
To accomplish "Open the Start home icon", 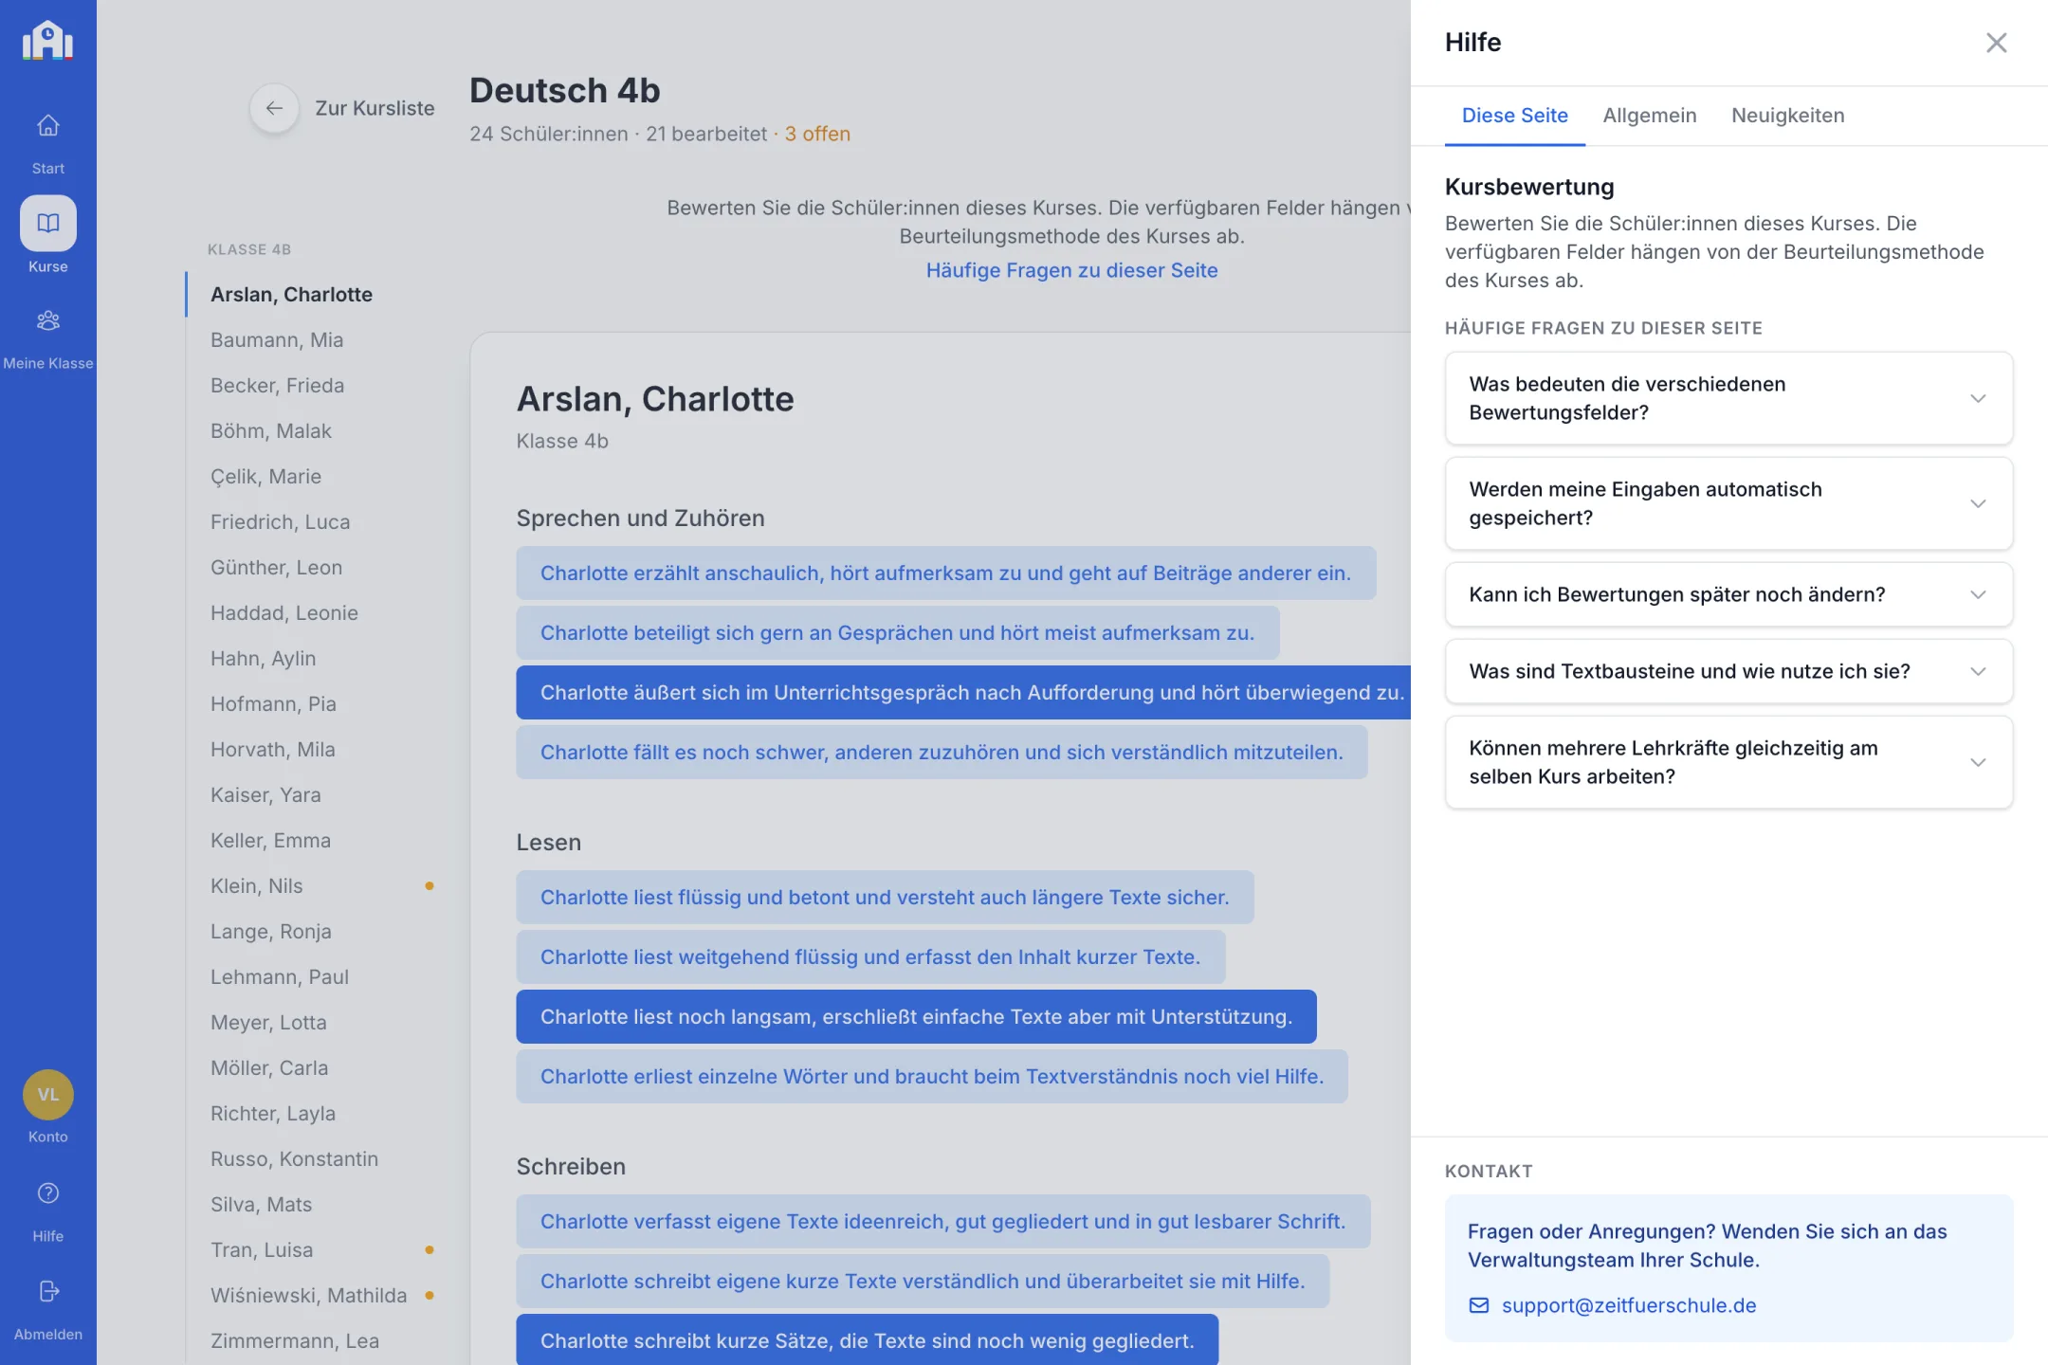I will 47,125.
